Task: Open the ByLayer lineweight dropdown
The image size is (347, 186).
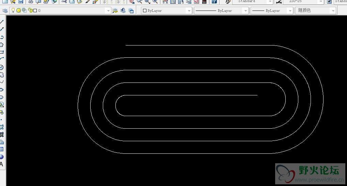Action: click(x=272, y=11)
